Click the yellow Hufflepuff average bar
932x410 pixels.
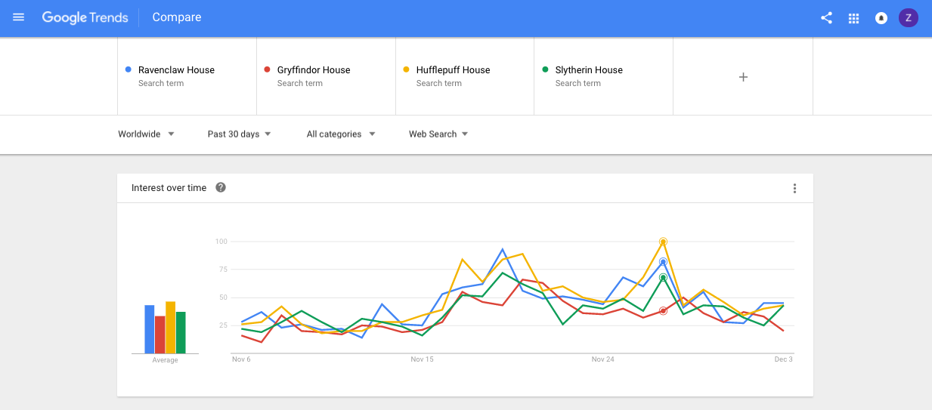pos(171,328)
